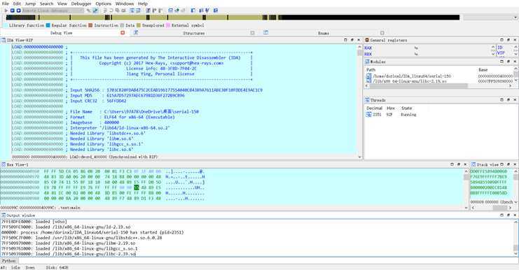
Task: Close the Enums tab
Action: [382, 33]
